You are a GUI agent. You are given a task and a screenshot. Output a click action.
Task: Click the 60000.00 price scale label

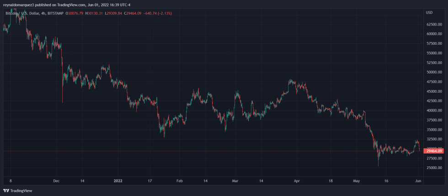pos(434,34)
